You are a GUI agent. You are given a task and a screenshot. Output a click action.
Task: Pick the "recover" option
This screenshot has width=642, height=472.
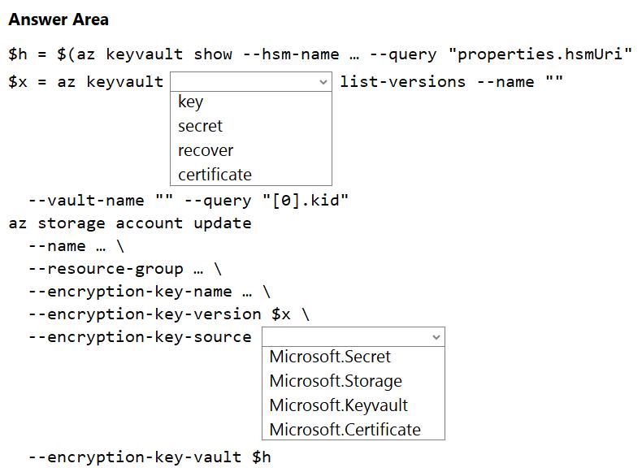tap(206, 150)
